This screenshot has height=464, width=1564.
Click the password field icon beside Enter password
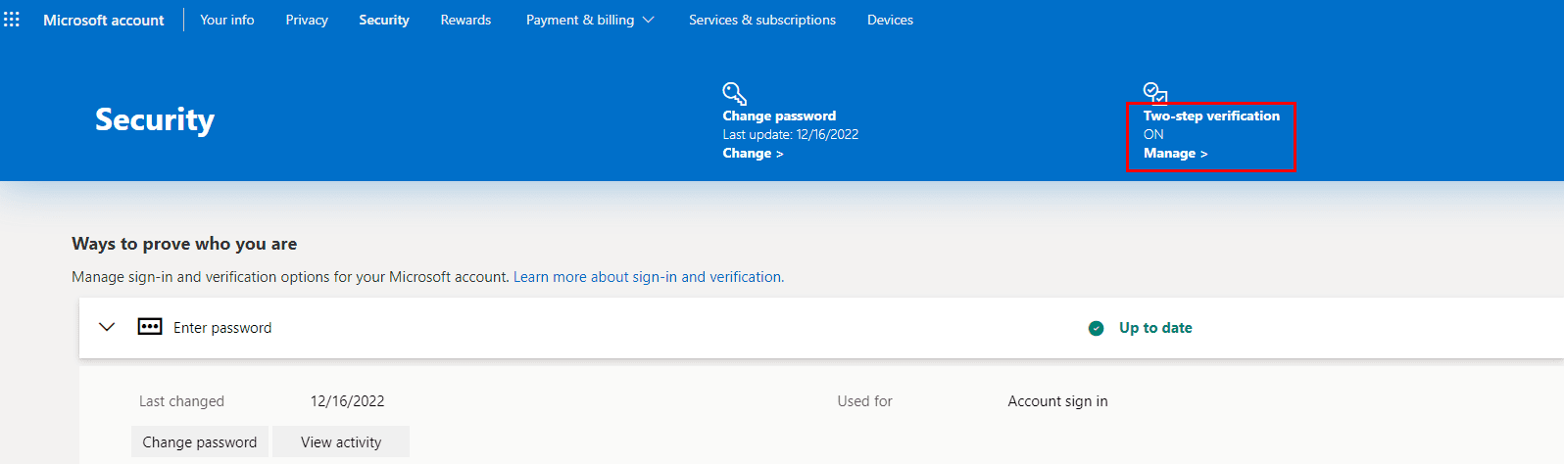click(x=150, y=327)
